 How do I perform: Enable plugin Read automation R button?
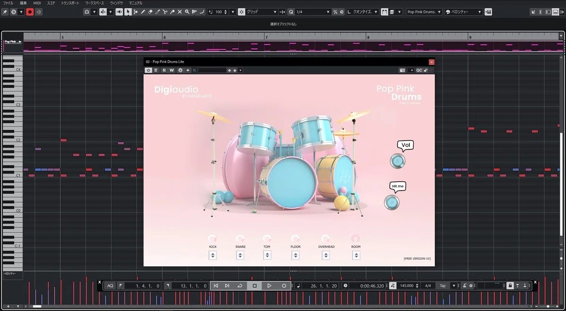pyautogui.click(x=164, y=70)
